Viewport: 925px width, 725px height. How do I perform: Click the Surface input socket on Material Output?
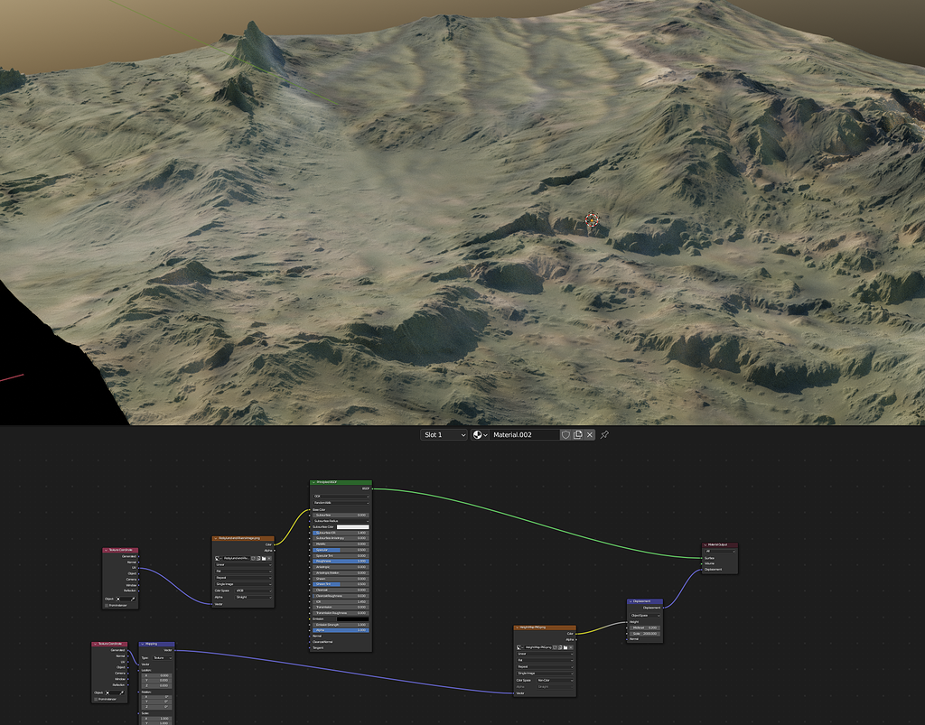[701, 558]
